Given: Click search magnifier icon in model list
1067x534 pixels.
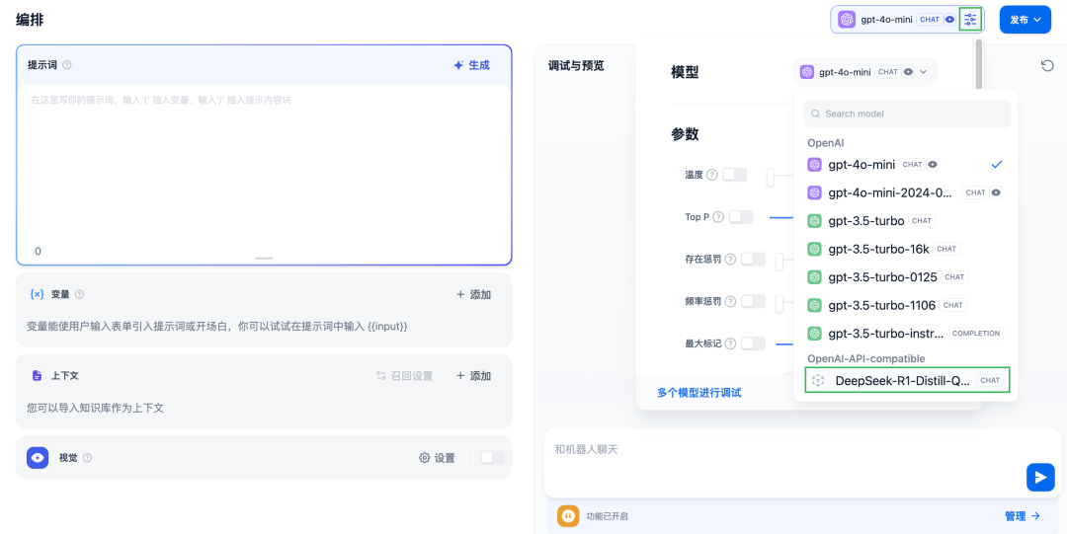Looking at the screenshot, I should pyautogui.click(x=815, y=114).
